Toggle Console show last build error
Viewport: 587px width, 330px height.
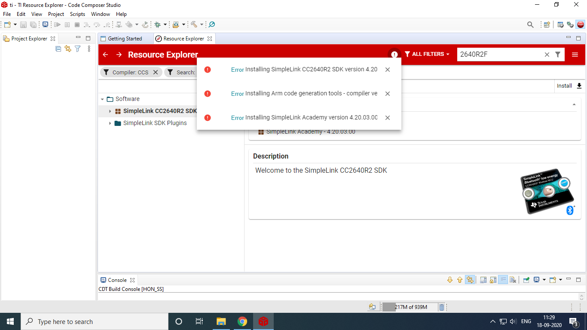coord(470,280)
